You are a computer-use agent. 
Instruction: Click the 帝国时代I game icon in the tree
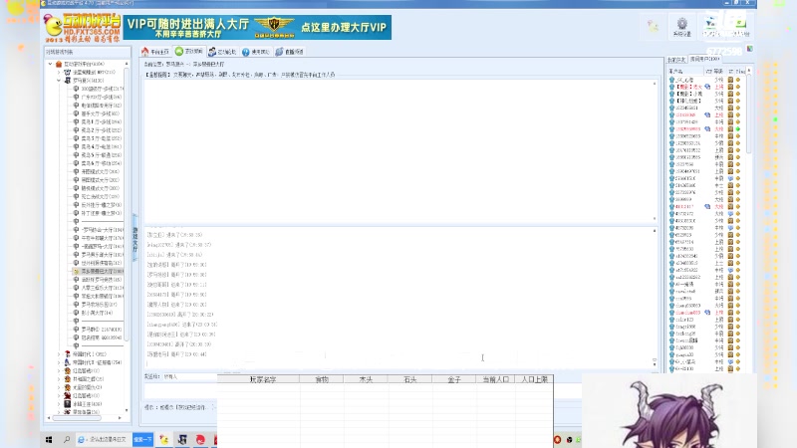pos(67,354)
